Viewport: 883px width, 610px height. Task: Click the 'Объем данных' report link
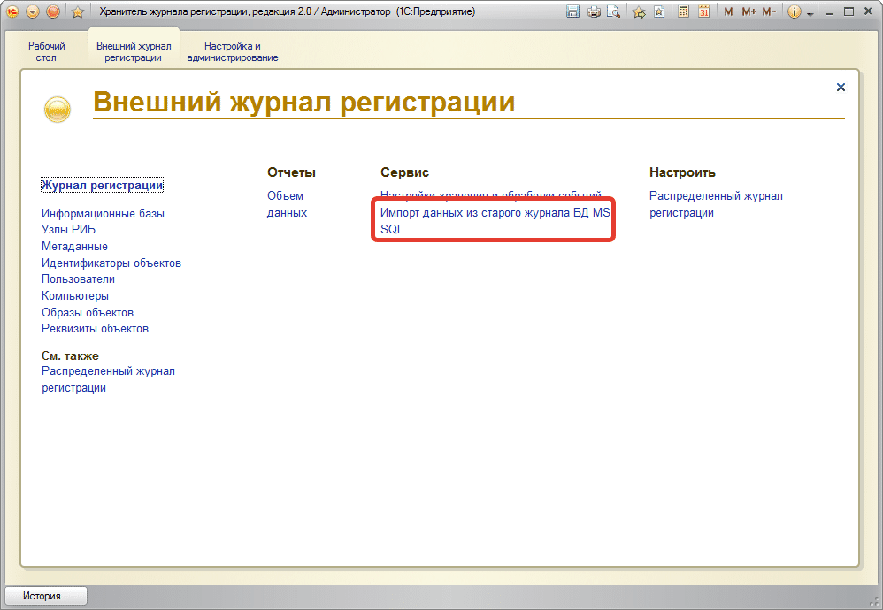coord(287,204)
